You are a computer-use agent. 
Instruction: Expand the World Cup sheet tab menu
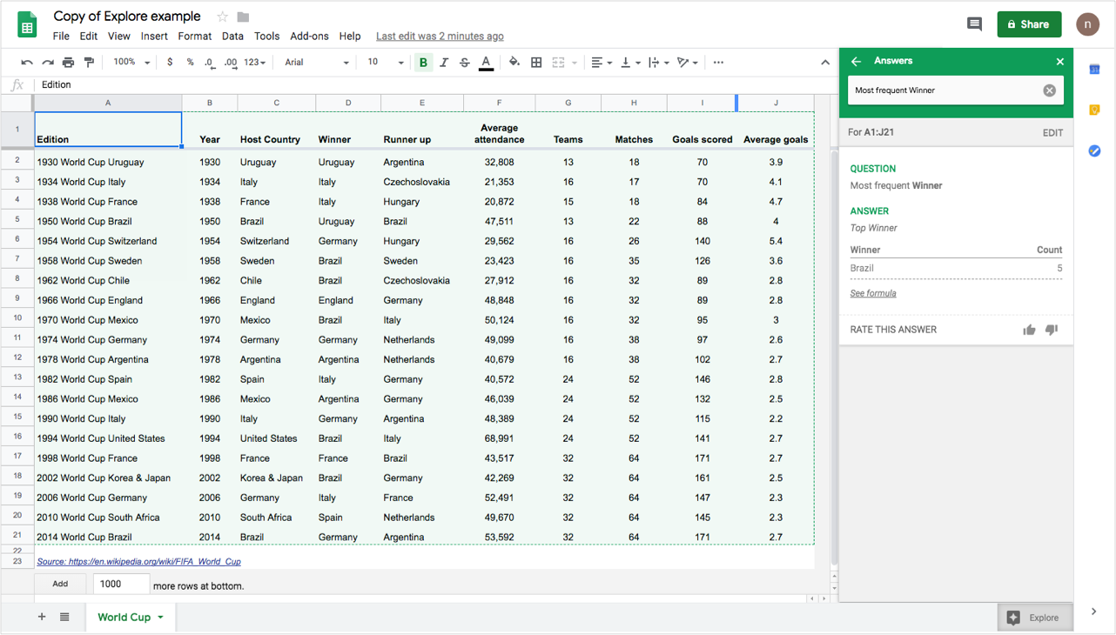[160, 618]
